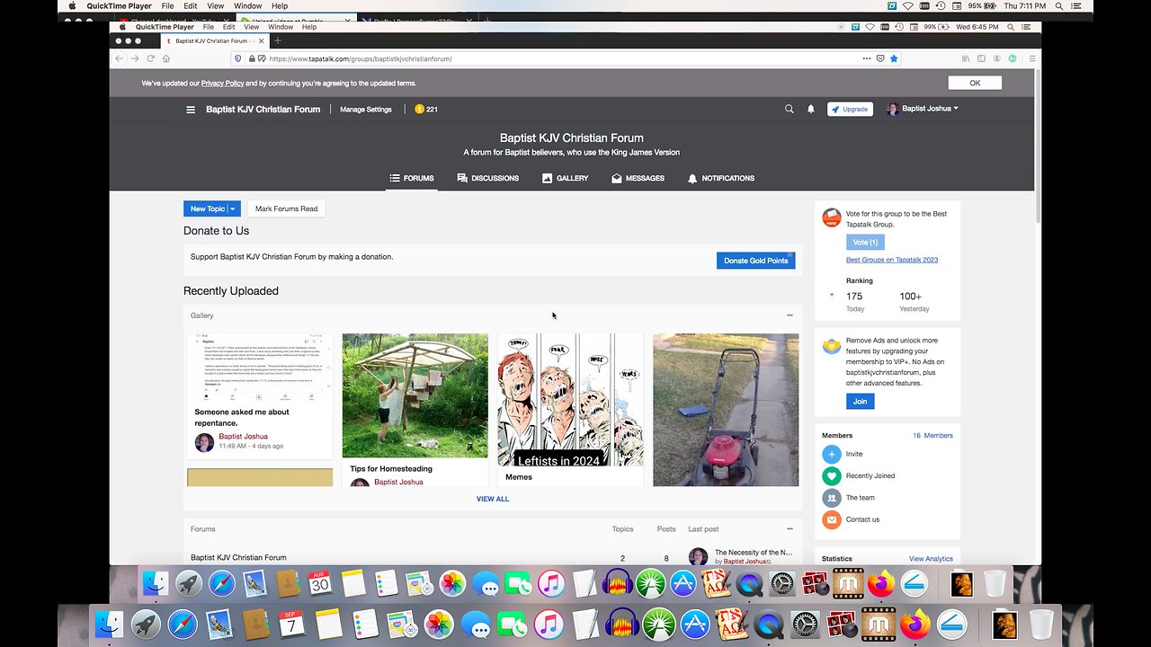
Task: Click the Audacity headphones icon in the recorded Dock
Action: pyautogui.click(x=617, y=584)
